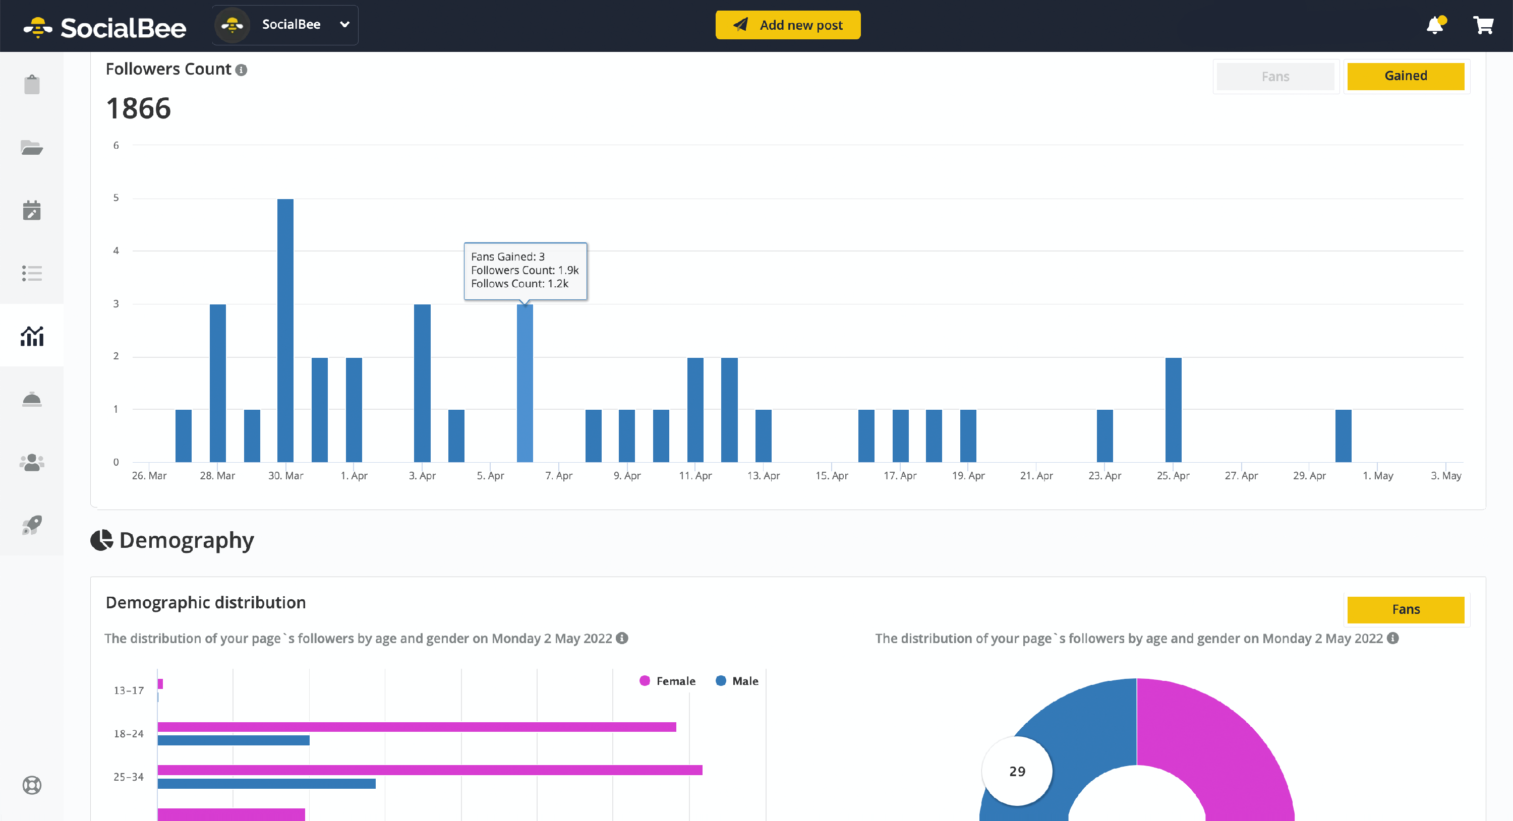Click the 13–17 age label
The image size is (1513, 821).
(x=129, y=691)
